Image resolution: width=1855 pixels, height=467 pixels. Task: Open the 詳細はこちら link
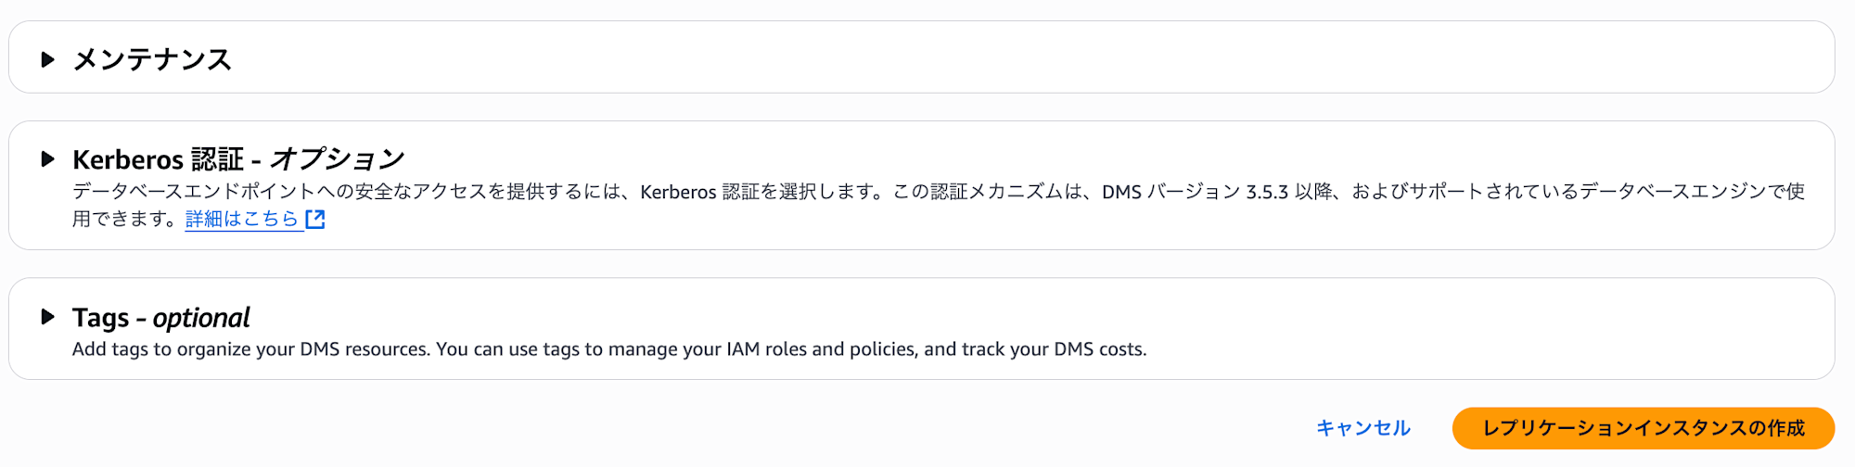point(242,219)
